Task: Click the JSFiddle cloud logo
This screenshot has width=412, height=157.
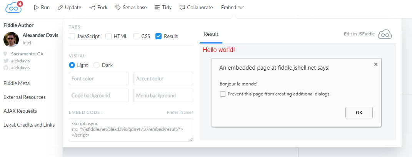Action: click(13, 8)
